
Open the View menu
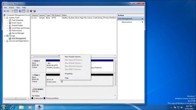[18, 8]
